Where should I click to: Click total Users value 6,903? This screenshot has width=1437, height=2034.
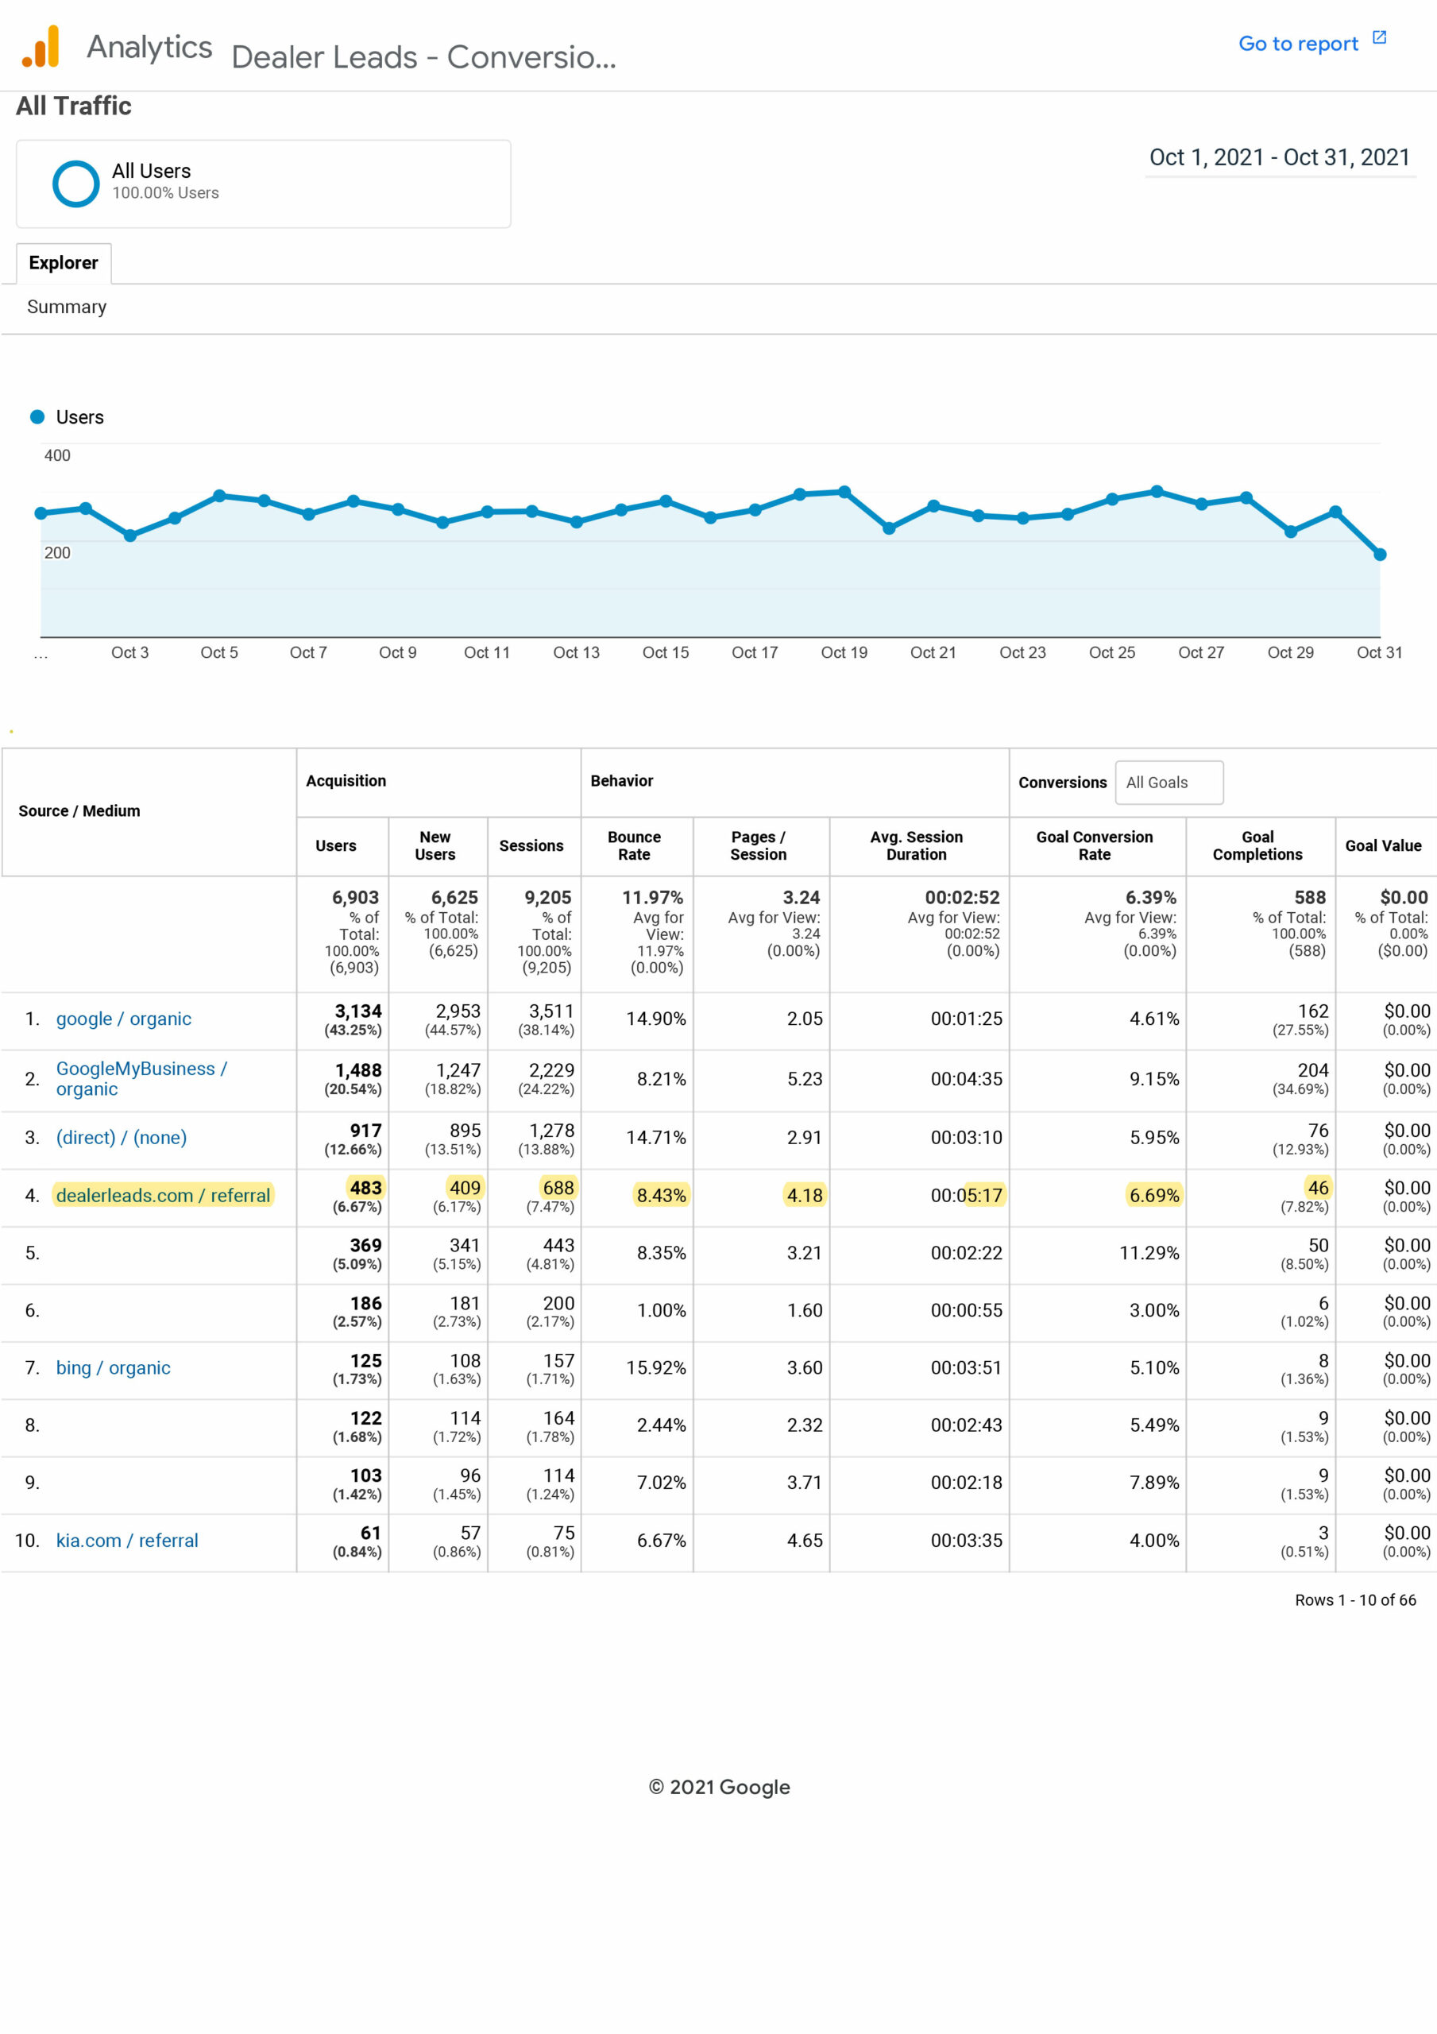(x=355, y=897)
